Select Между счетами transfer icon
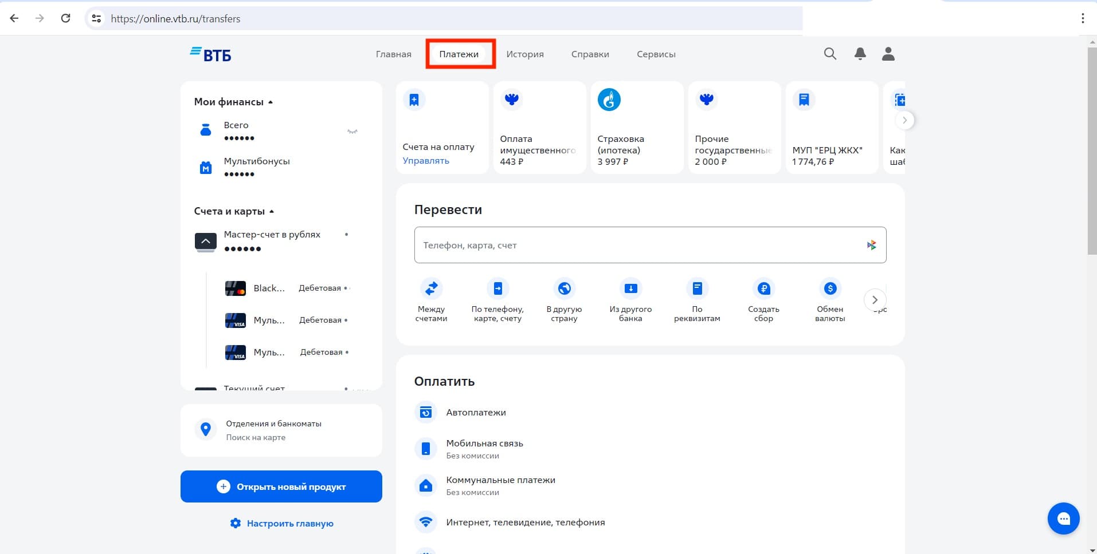1097x554 pixels. (x=431, y=288)
